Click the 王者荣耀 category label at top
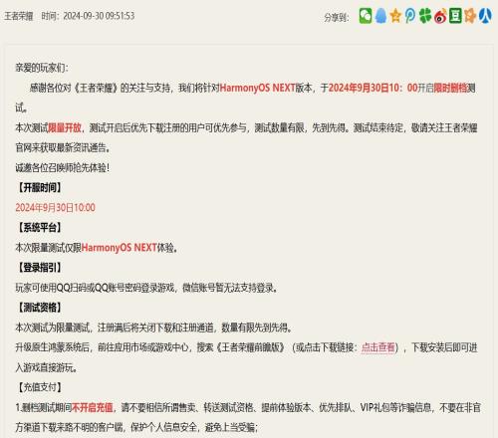Screen dimensions: 498x438 click(19, 16)
